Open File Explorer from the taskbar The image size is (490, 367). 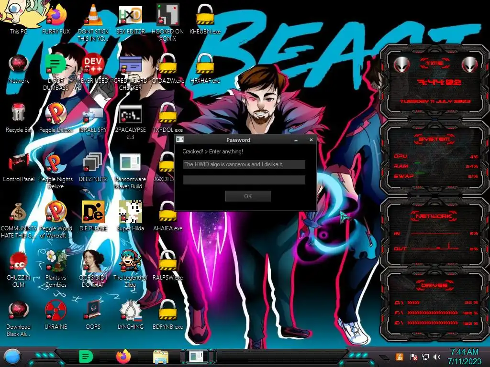[161, 356]
